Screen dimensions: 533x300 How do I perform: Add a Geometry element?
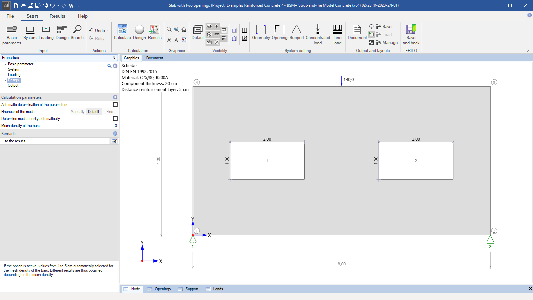click(x=261, y=33)
